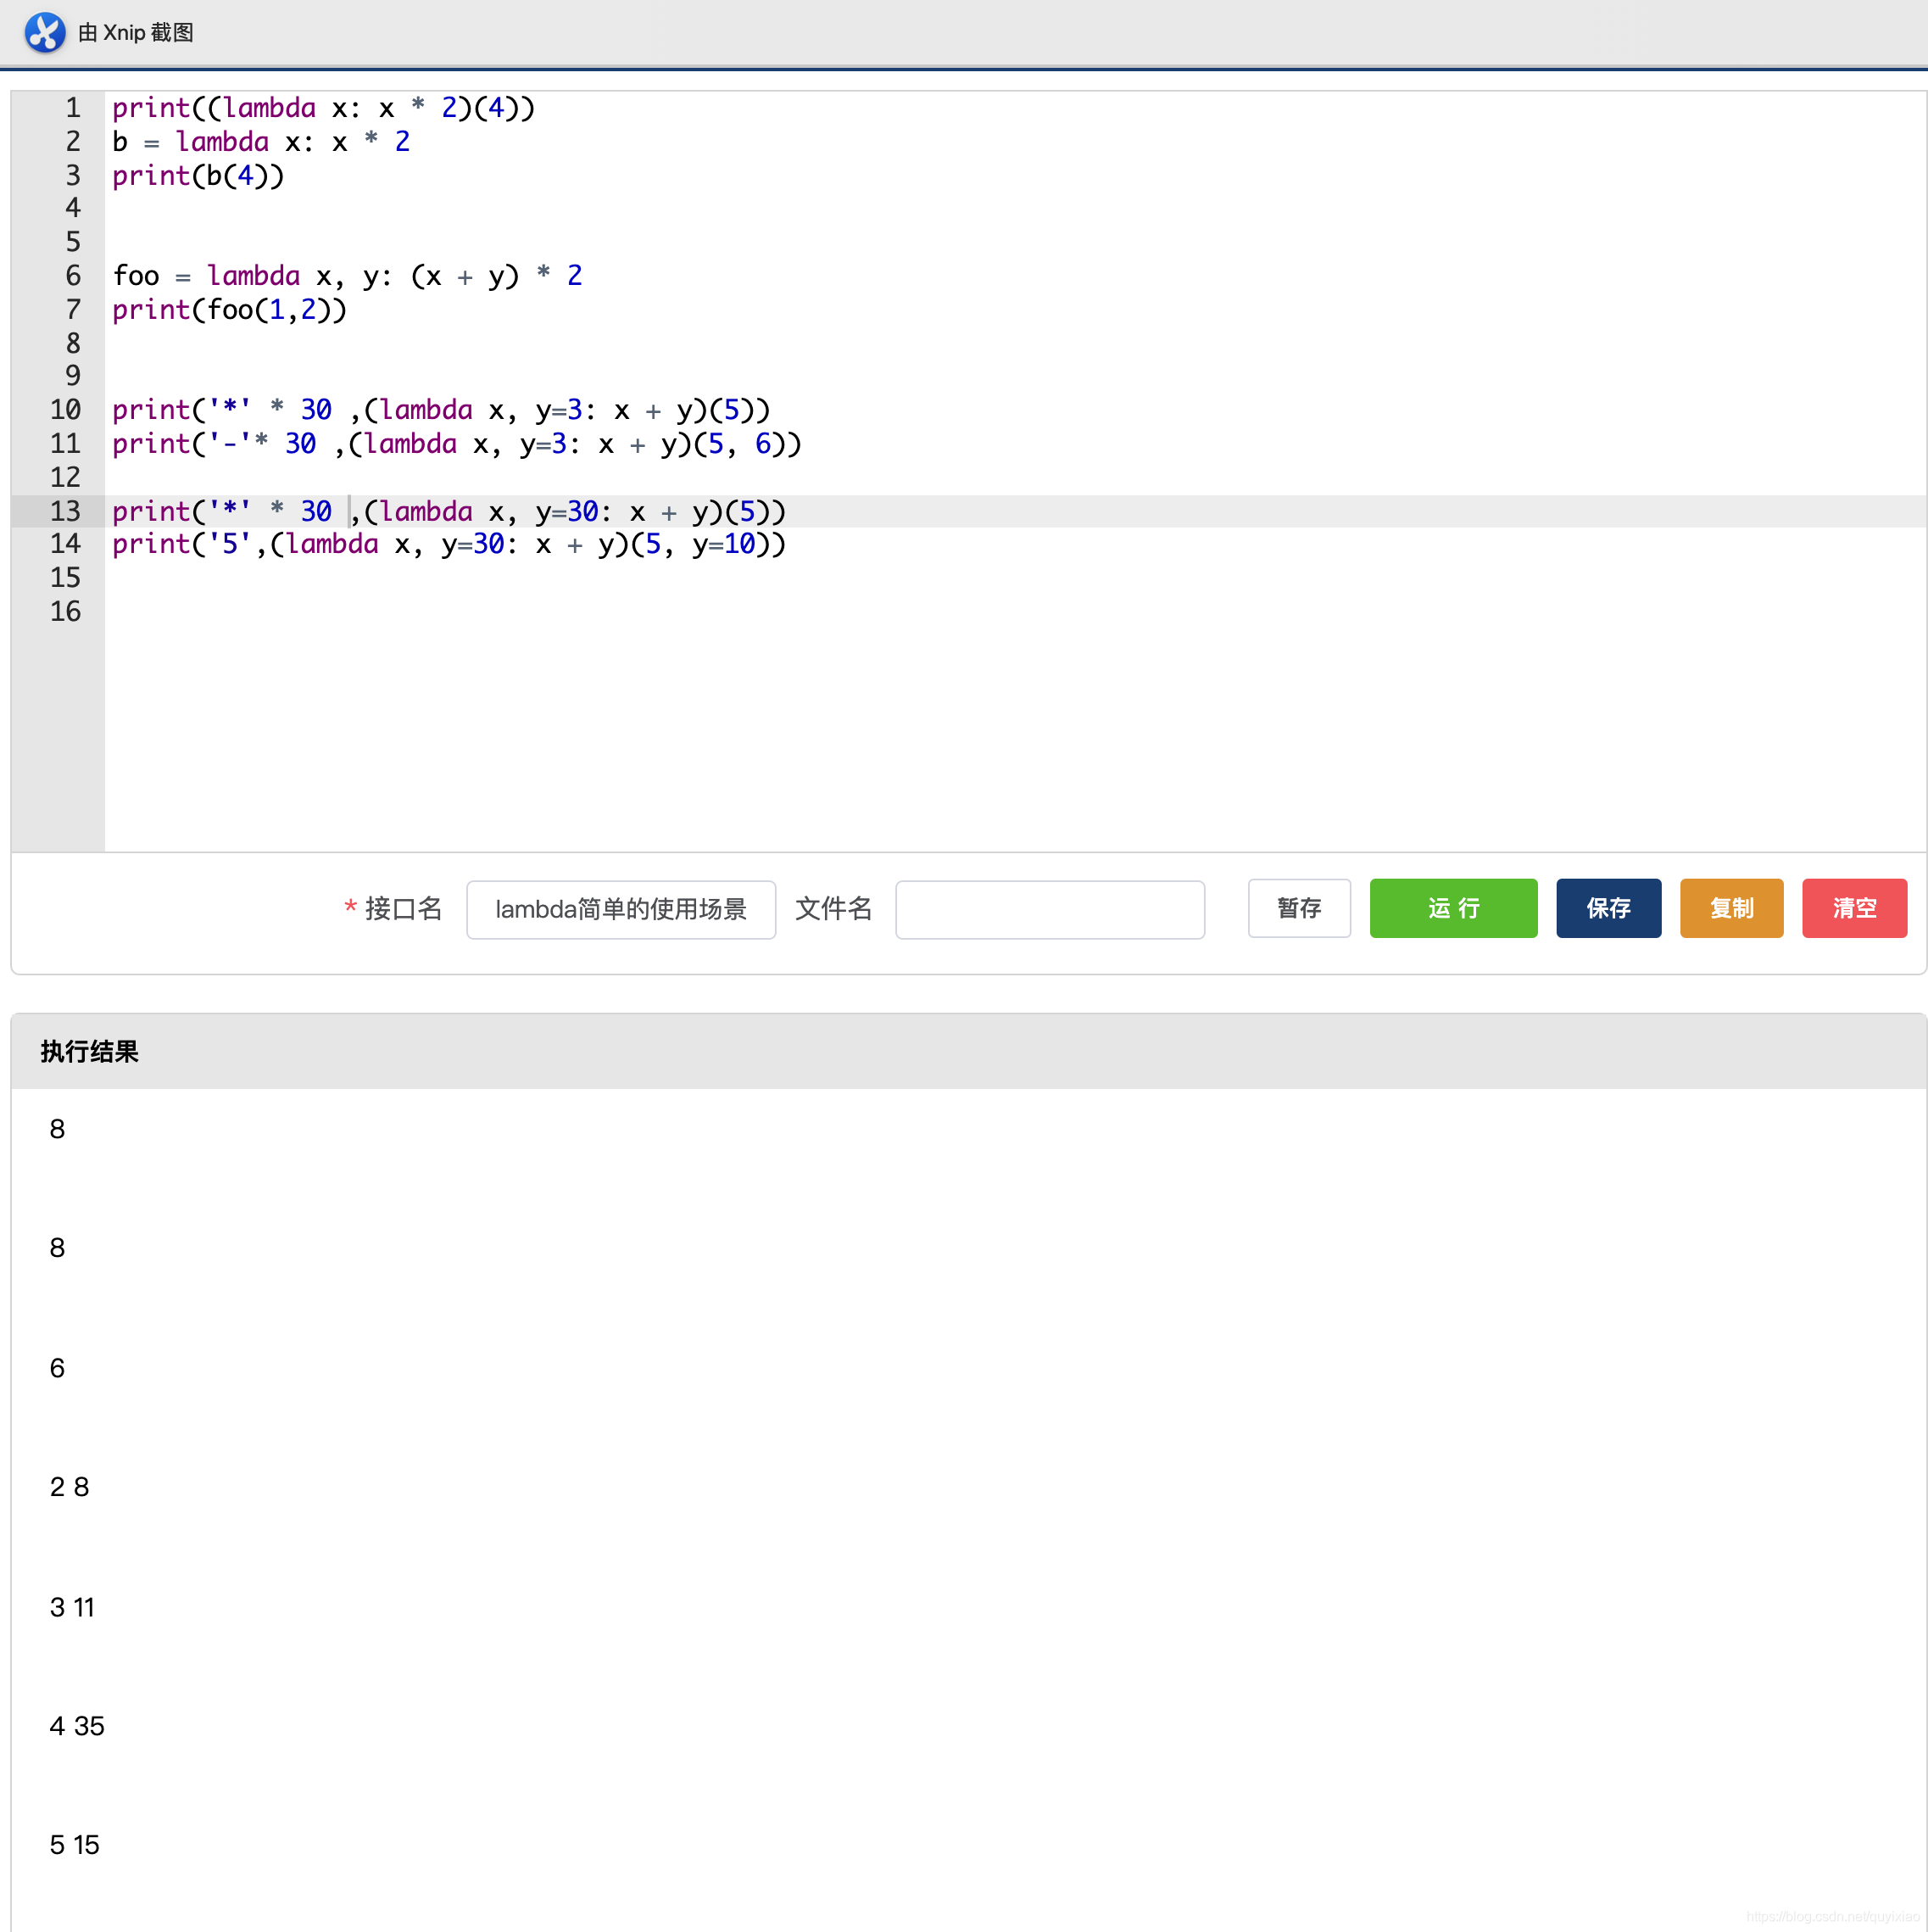
Task: Click the 复制 copy button
Action: click(1731, 908)
